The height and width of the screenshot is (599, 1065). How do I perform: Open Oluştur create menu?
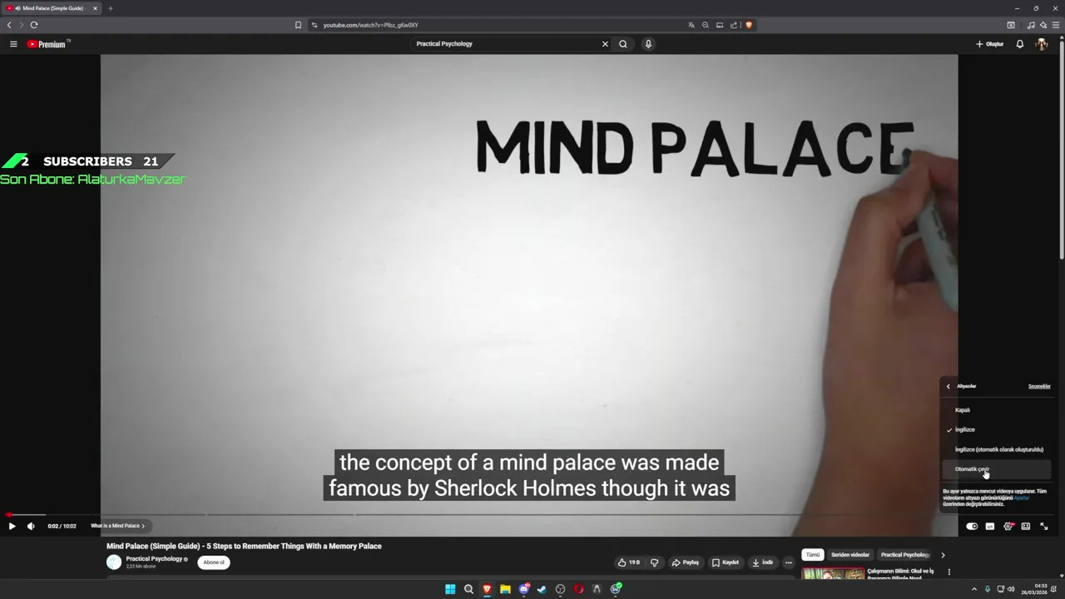990,44
